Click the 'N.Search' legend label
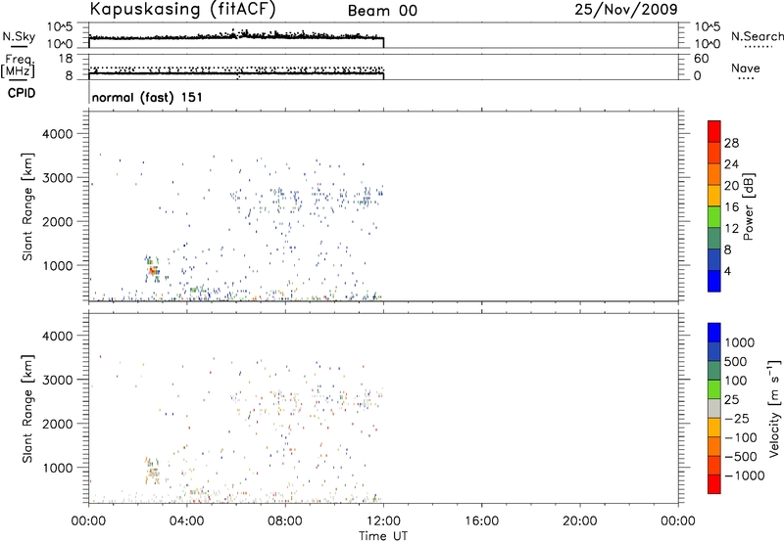Image resolution: width=784 pixels, height=542 pixels. (757, 36)
